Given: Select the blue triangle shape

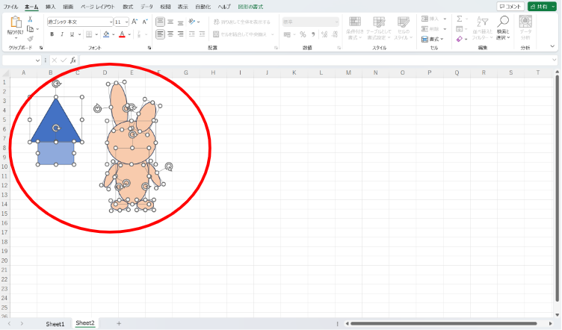Looking at the screenshot, I should pyautogui.click(x=56, y=122).
